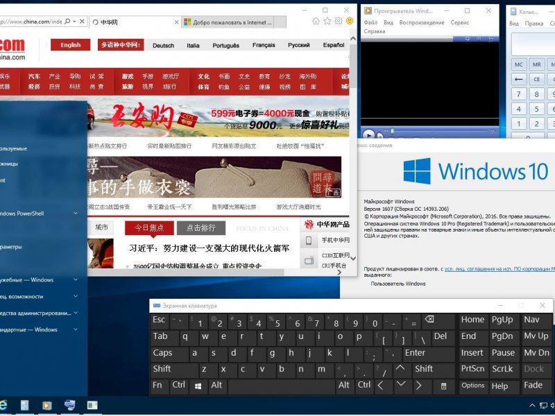
Task: Expand the Стандартные — Windows folder
Action: (76, 329)
